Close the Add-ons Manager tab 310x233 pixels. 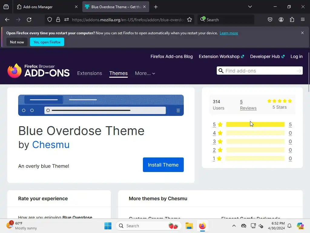click(76, 7)
